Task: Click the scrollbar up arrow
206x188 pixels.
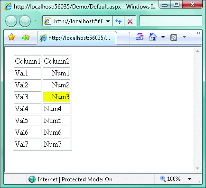Action: point(197,51)
